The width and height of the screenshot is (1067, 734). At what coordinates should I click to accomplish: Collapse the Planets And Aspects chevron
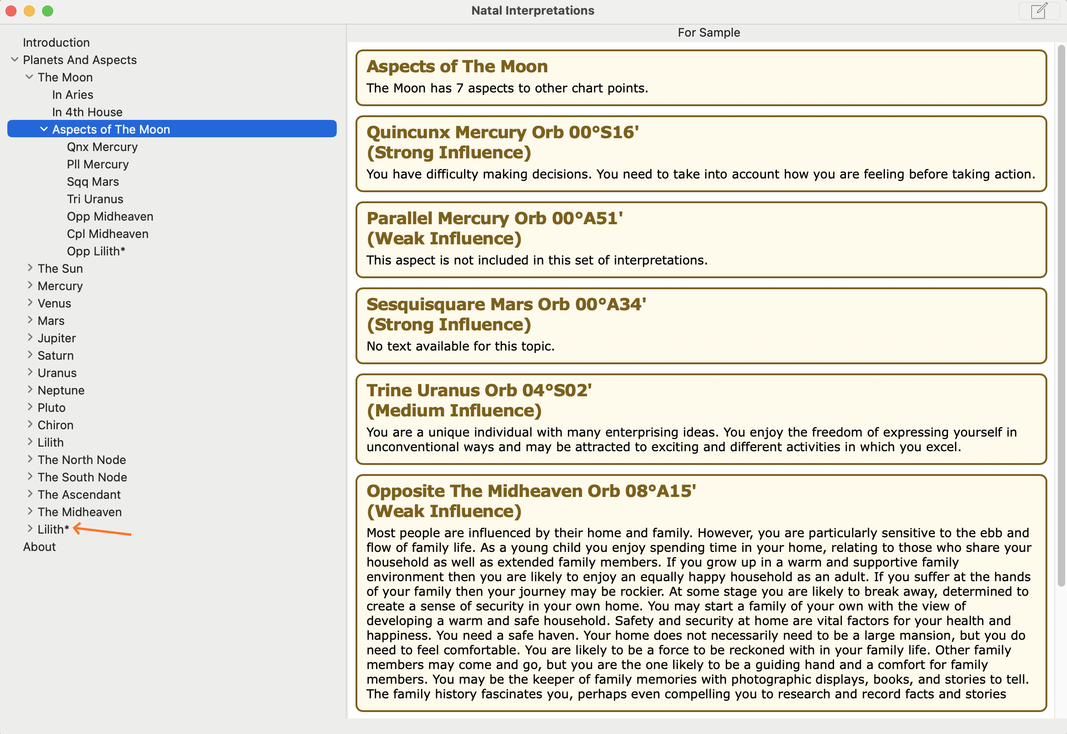[x=15, y=60]
